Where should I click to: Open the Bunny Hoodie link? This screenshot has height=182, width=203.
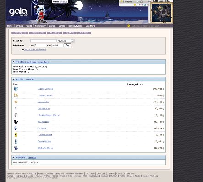(x=44, y=141)
